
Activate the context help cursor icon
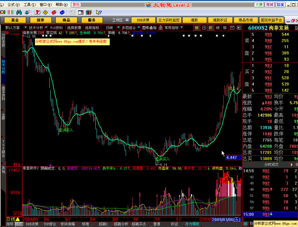(99, 12)
